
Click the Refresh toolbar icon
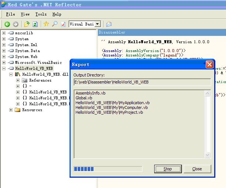35,24
